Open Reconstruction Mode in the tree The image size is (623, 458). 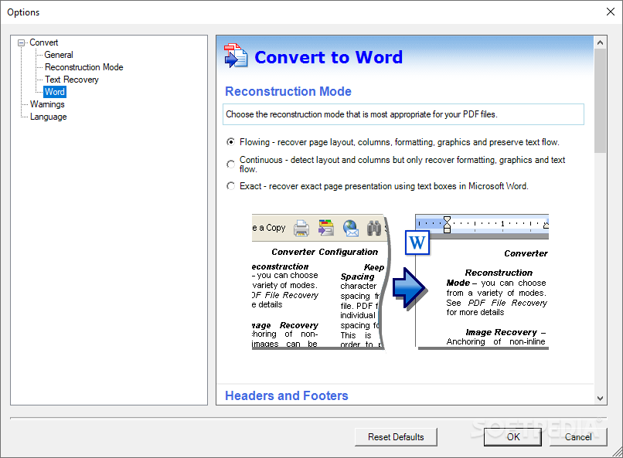(x=83, y=67)
